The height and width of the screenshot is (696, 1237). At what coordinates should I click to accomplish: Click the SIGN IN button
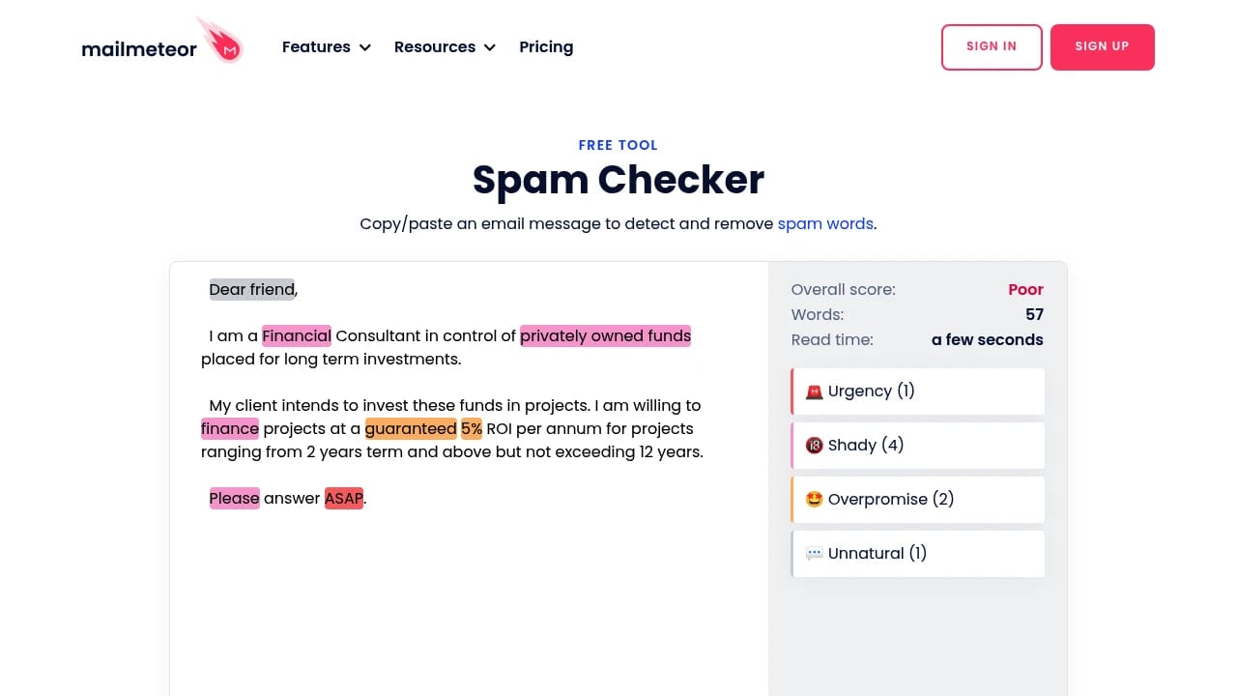click(992, 46)
